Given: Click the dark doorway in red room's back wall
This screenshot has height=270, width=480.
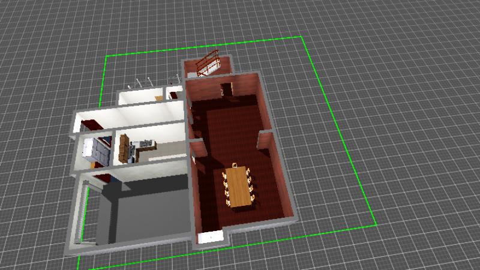Looking at the screenshot, I should point(226,91).
